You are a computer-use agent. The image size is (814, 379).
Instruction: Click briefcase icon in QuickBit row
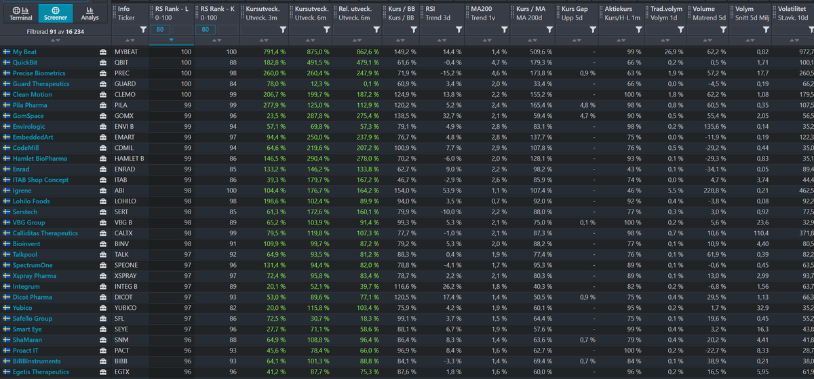point(102,62)
